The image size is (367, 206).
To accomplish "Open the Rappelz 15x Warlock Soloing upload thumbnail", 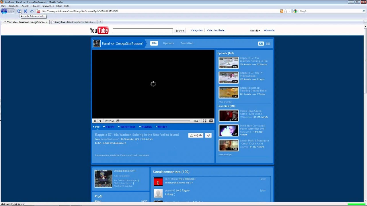I will 229,63.
